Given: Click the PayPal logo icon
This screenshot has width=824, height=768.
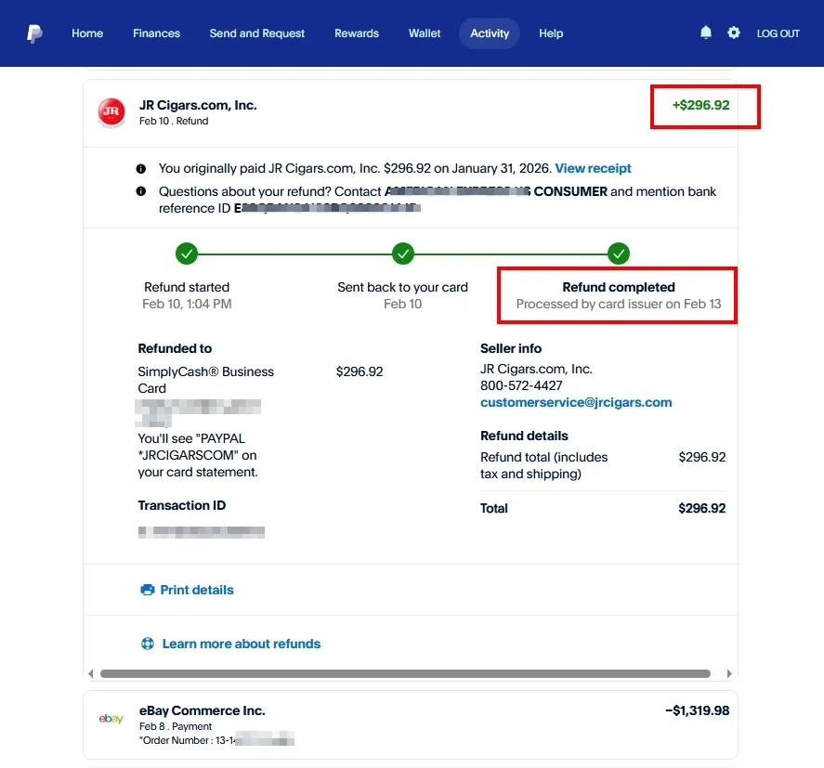Looking at the screenshot, I should click(34, 33).
